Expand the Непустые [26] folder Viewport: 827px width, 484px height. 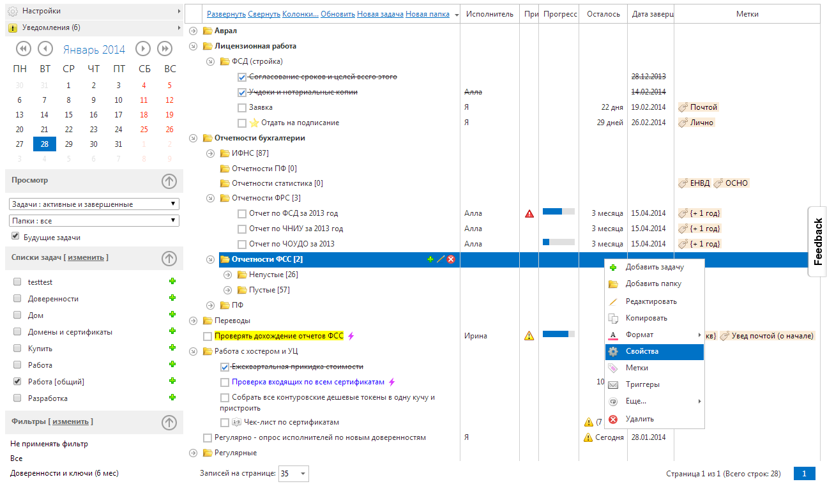tap(228, 275)
